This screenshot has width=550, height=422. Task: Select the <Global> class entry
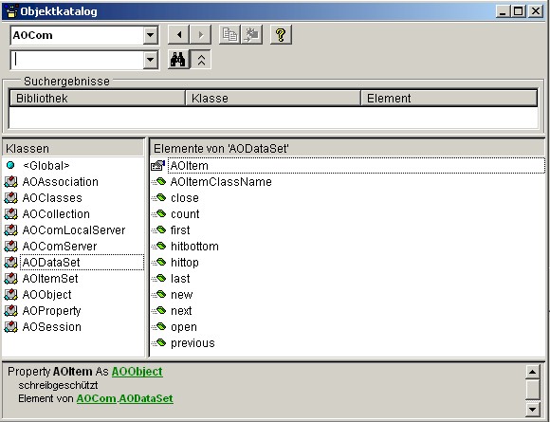pos(46,166)
